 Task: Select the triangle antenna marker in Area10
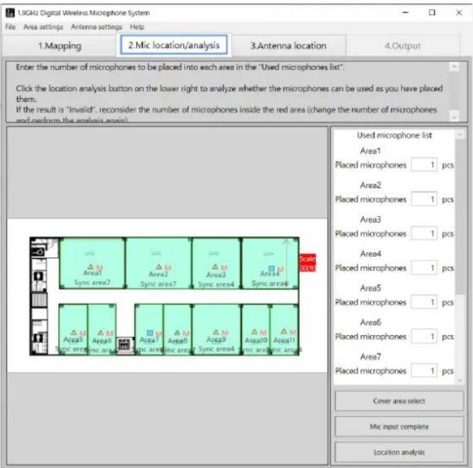click(x=255, y=331)
